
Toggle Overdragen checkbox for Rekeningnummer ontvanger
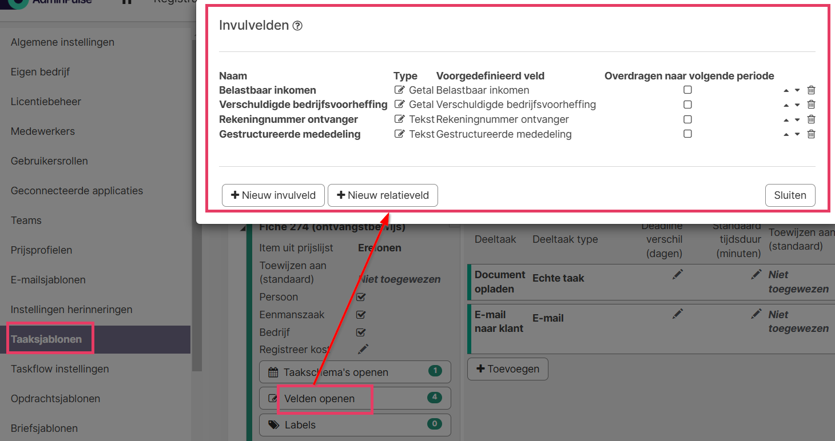(687, 119)
